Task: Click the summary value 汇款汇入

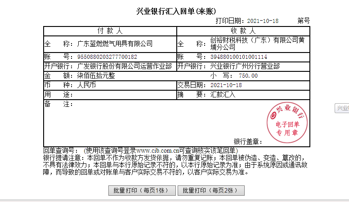Action: point(223,95)
